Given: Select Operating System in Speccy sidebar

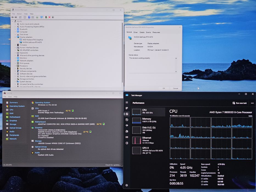Looking at the screenshot, I should click(17, 106).
